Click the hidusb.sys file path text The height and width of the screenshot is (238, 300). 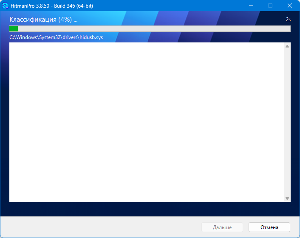click(56, 37)
